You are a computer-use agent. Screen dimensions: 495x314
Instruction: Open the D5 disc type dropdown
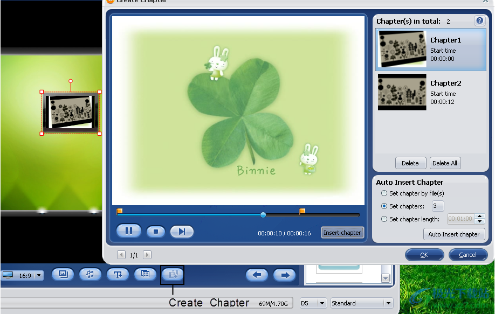322,303
